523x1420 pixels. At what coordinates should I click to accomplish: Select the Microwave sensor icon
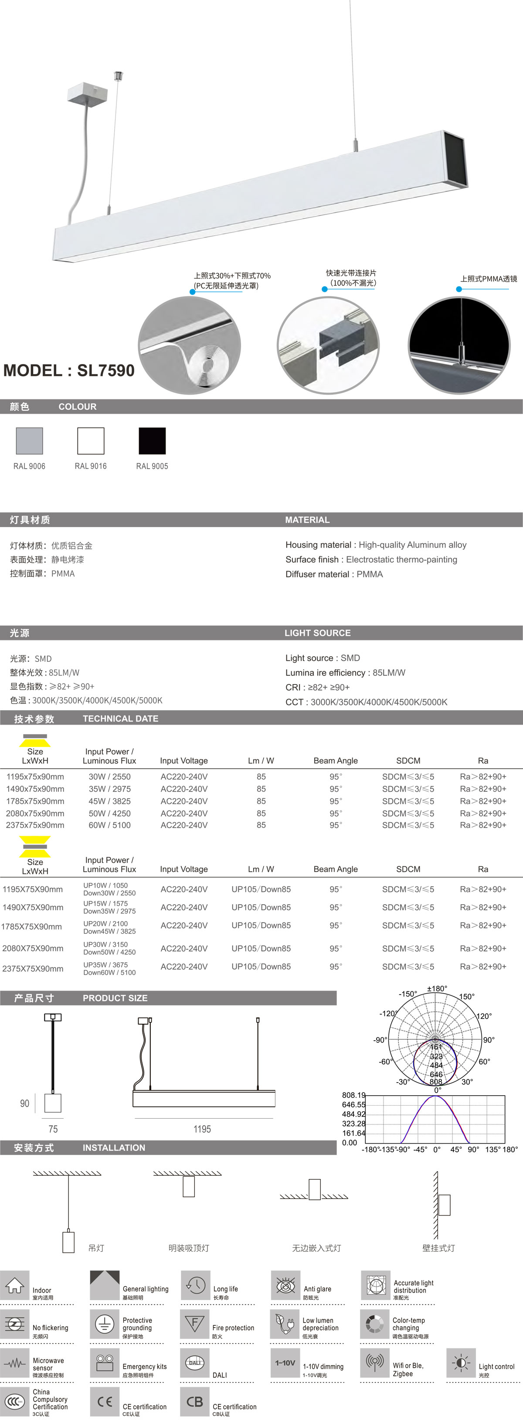tap(15, 1363)
